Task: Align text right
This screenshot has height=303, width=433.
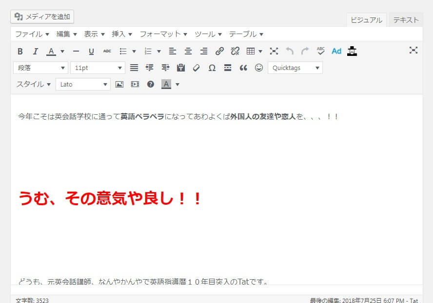Action: (x=204, y=51)
